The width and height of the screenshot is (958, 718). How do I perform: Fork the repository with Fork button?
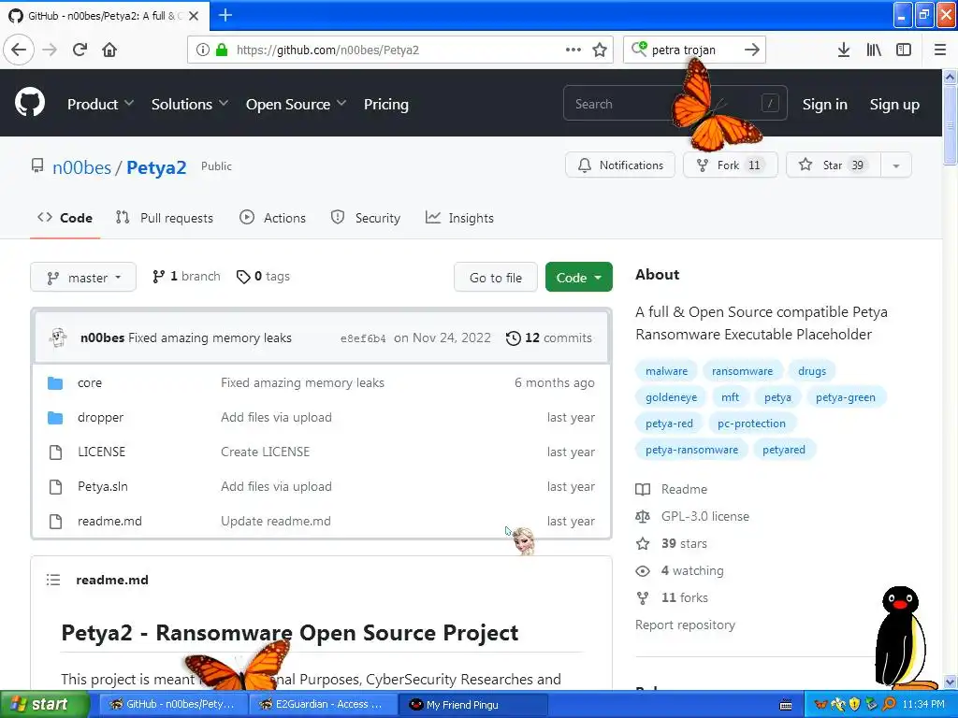[x=730, y=165]
